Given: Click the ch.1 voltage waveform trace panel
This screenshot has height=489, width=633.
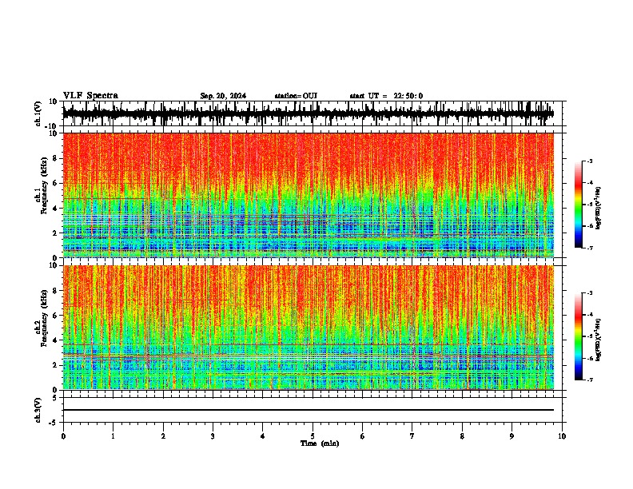Looking at the screenshot, I should (313, 113).
